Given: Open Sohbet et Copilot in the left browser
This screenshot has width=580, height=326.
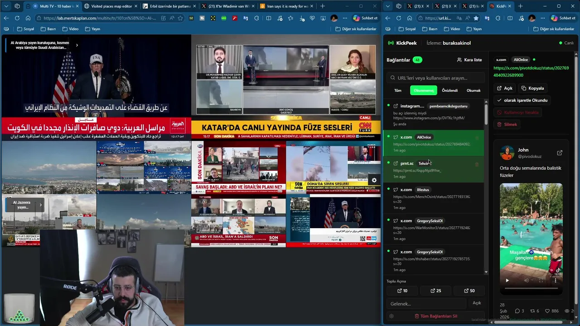Looking at the screenshot, I should [x=365, y=18].
